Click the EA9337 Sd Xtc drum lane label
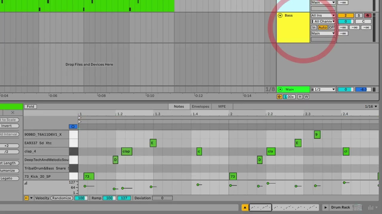 pos(38,143)
